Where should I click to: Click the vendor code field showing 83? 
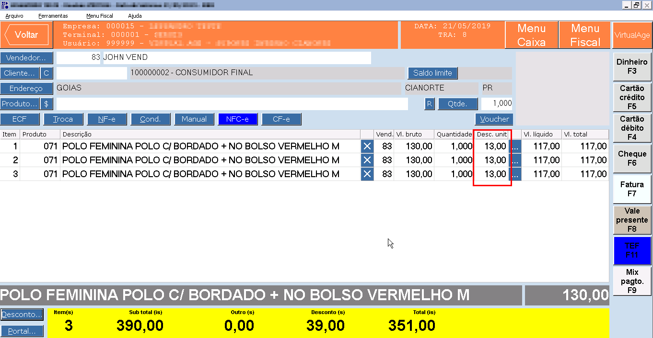click(79, 58)
